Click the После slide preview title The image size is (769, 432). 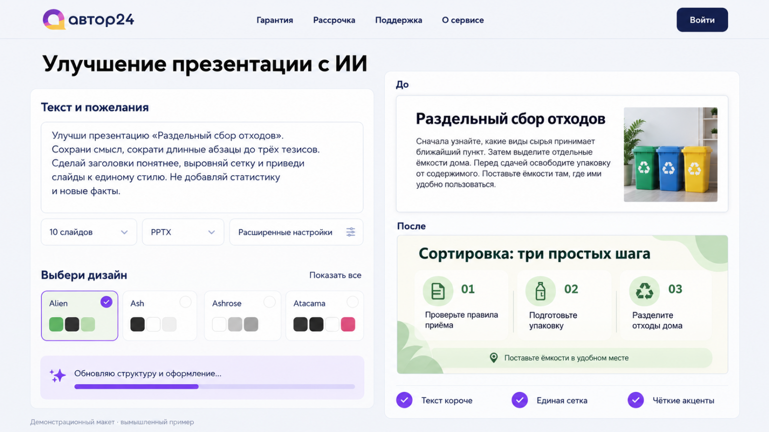pos(534,254)
